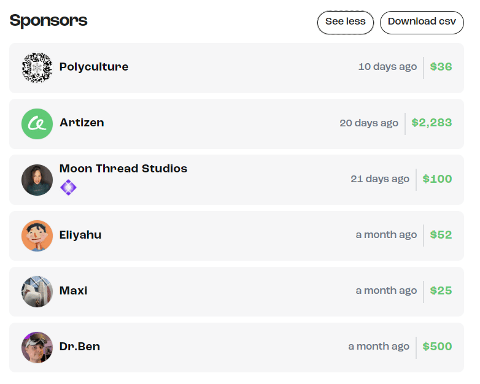
Task: Open the Polyculture sponsor name
Action: [94, 67]
